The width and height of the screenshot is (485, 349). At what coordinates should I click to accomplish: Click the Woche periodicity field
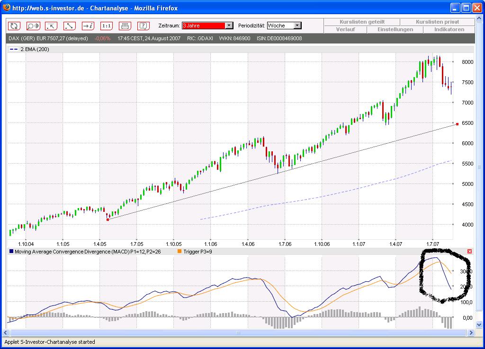click(280, 26)
